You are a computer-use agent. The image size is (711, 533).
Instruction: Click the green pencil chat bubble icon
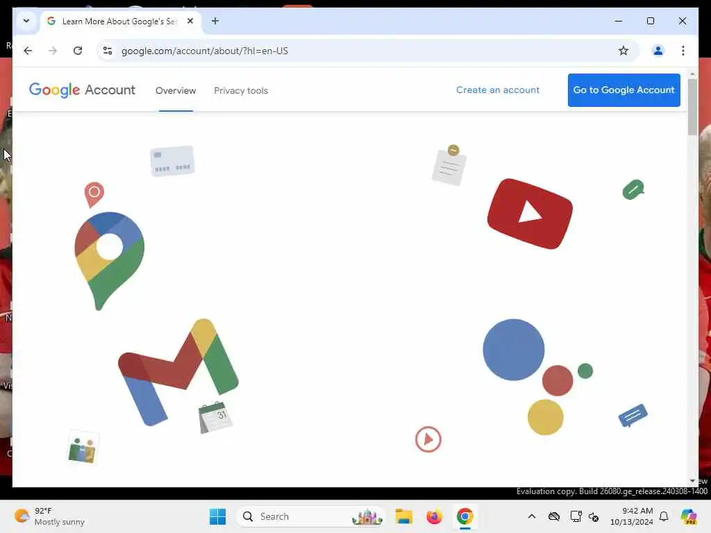point(633,189)
